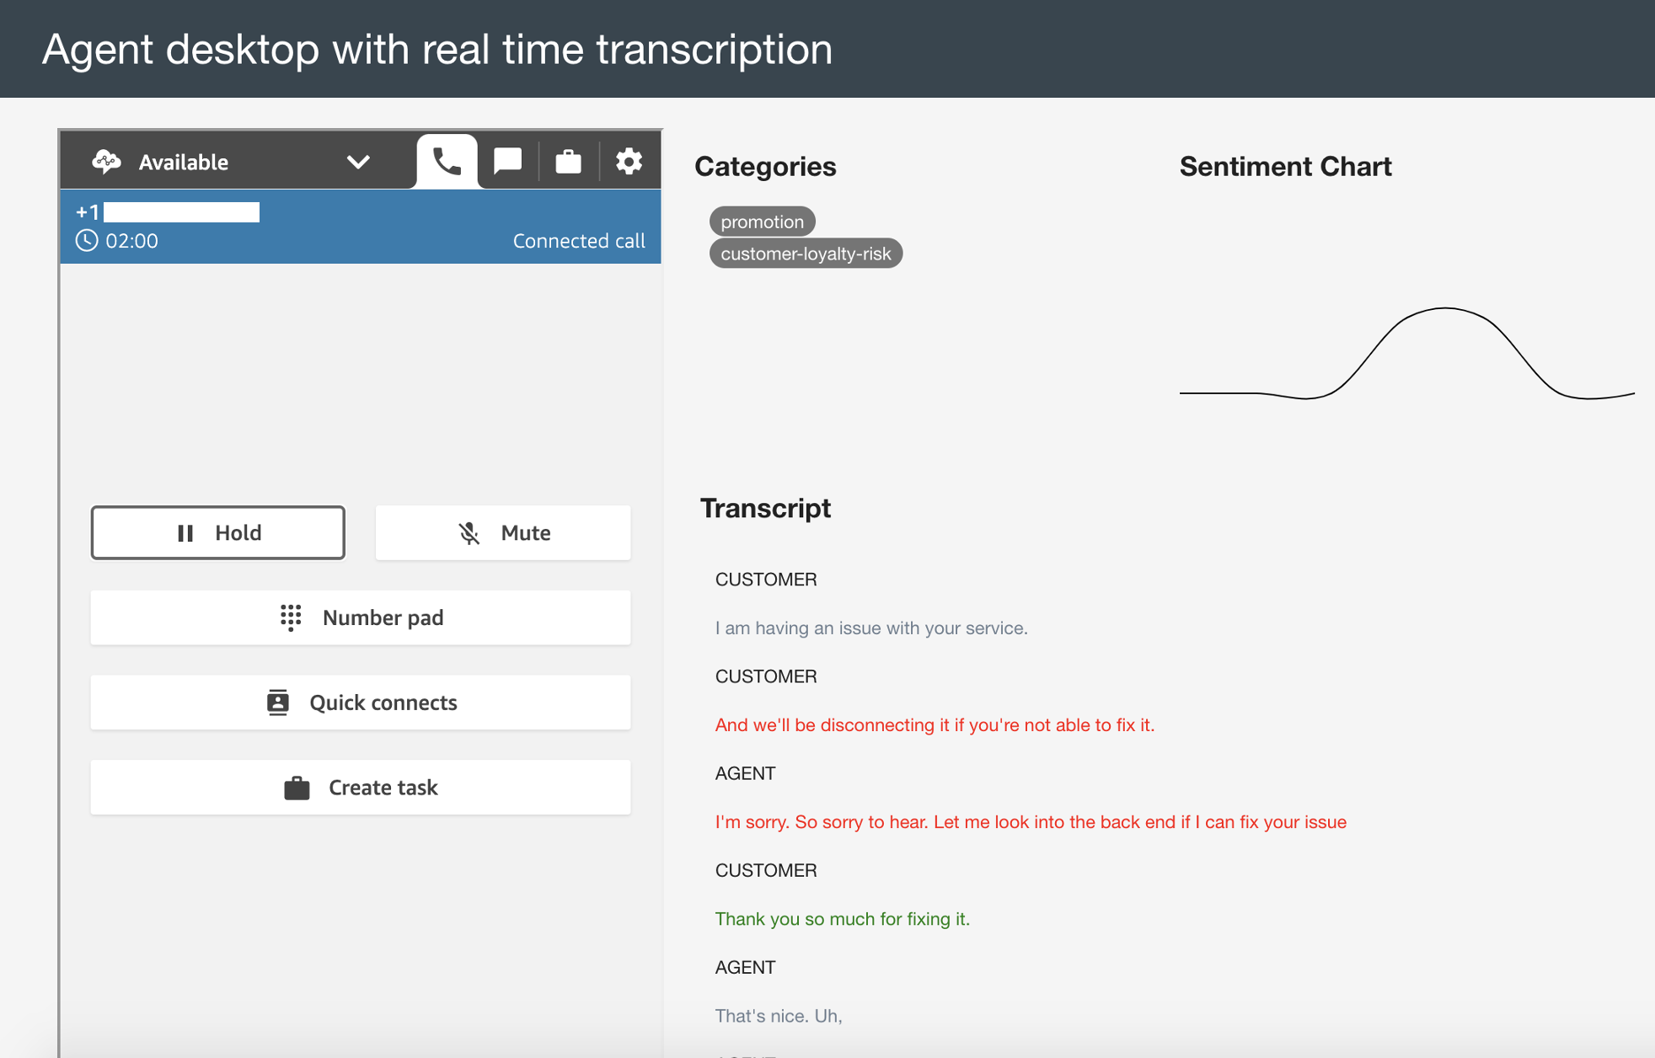Open the Available status dropdown label
The width and height of the screenshot is (1655, 1058).
[x=184, y=162]
